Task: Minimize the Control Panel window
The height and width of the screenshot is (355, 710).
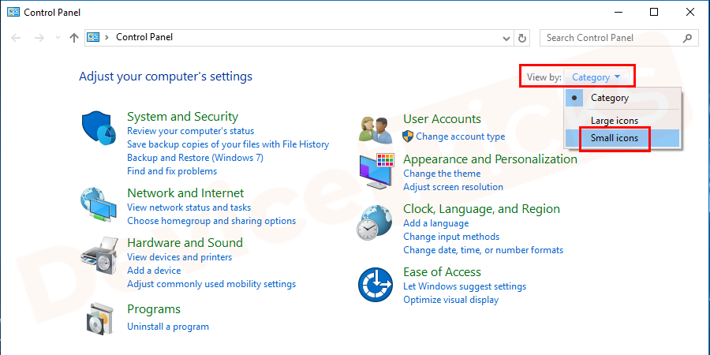Action: pyautogui.click(x=617, y=12)
